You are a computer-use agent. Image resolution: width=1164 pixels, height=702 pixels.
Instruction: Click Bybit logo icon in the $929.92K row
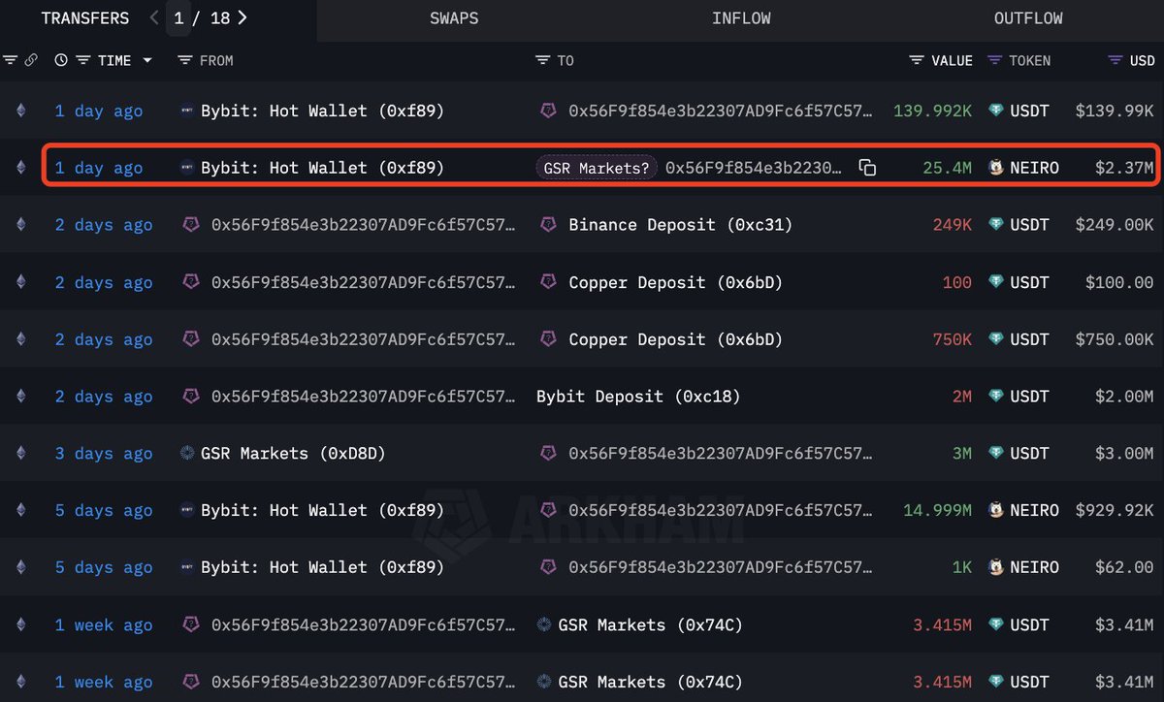pyautogui.click(x=187, y=510)
